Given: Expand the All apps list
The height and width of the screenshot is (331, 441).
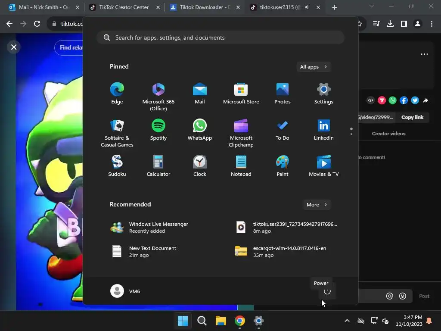Looking at the screenshot, I should point(314,67).
